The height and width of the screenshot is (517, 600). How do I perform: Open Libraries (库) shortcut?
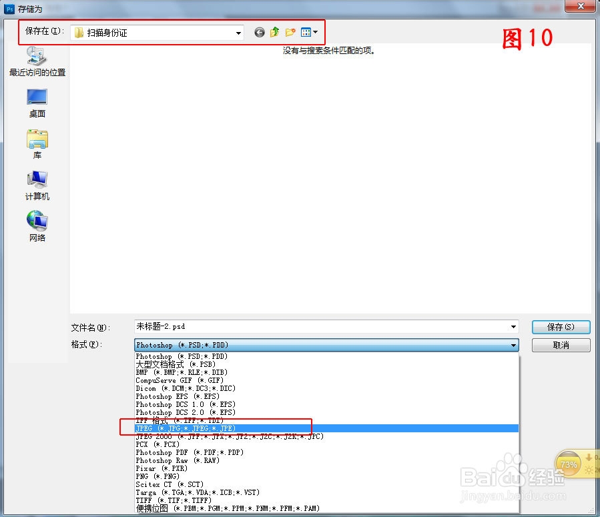click(37, 145)
